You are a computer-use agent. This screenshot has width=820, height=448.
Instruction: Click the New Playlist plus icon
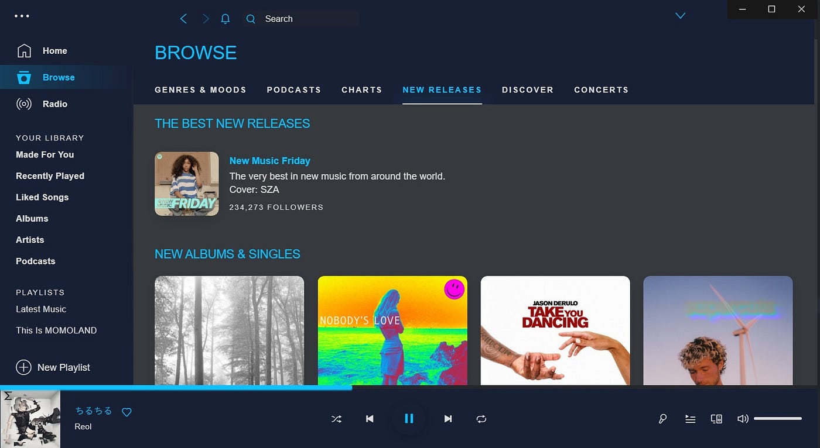tap(23, 367)
